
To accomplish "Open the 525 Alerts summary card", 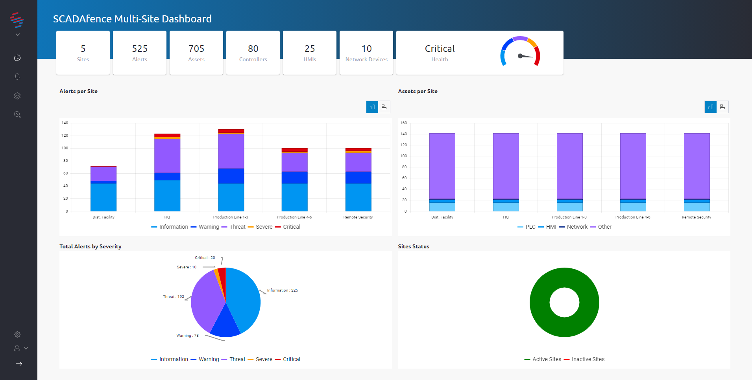I will click(139, 52).
